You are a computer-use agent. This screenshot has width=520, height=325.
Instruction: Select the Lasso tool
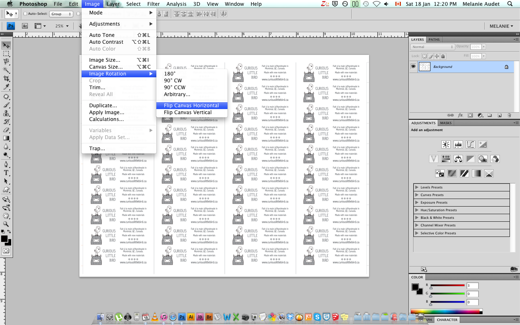point(6,62)
